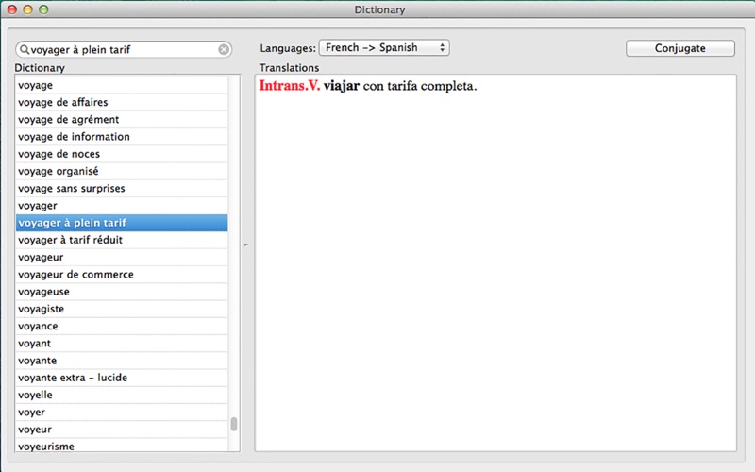Select 'voyage de information' entry
This screenshot has height=472, width=755.
pyautogui.click(x=122, y=137)
